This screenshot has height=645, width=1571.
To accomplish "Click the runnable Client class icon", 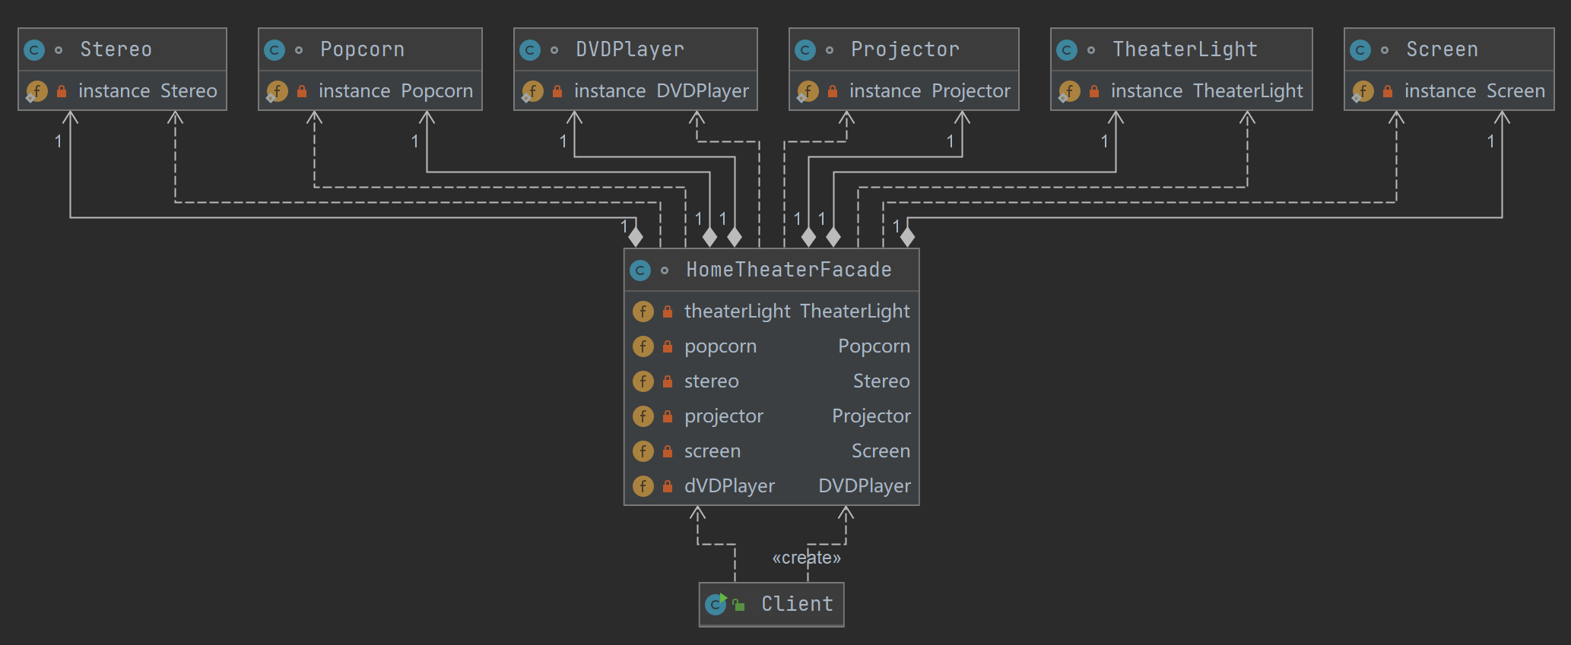I will point(716,604).
